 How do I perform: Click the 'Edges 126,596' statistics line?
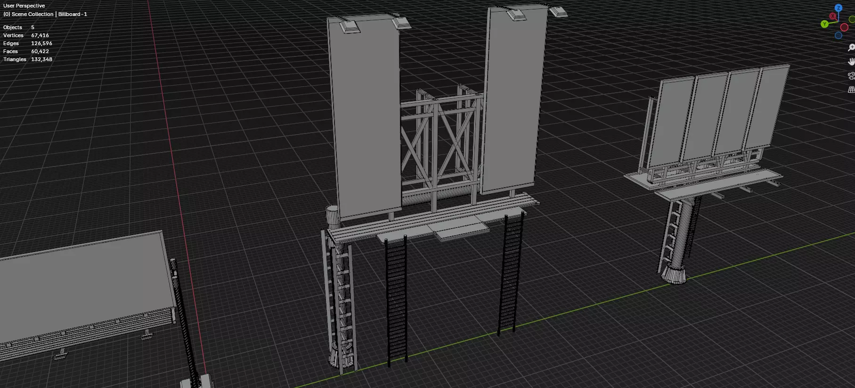tap(28, 43)
